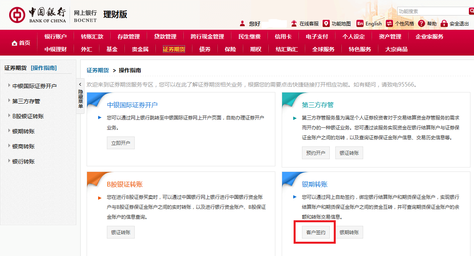Viewport: 474px width, 256px height.
Task: Open the 期权 menu
Action: click(256, 49)
